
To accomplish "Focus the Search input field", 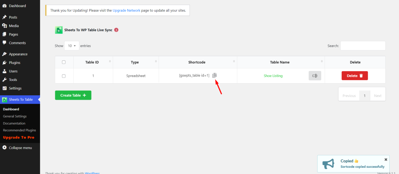I will 363,46.
